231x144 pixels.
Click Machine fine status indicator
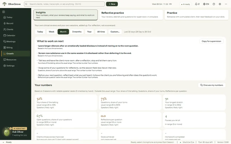(x=187, y=142)
